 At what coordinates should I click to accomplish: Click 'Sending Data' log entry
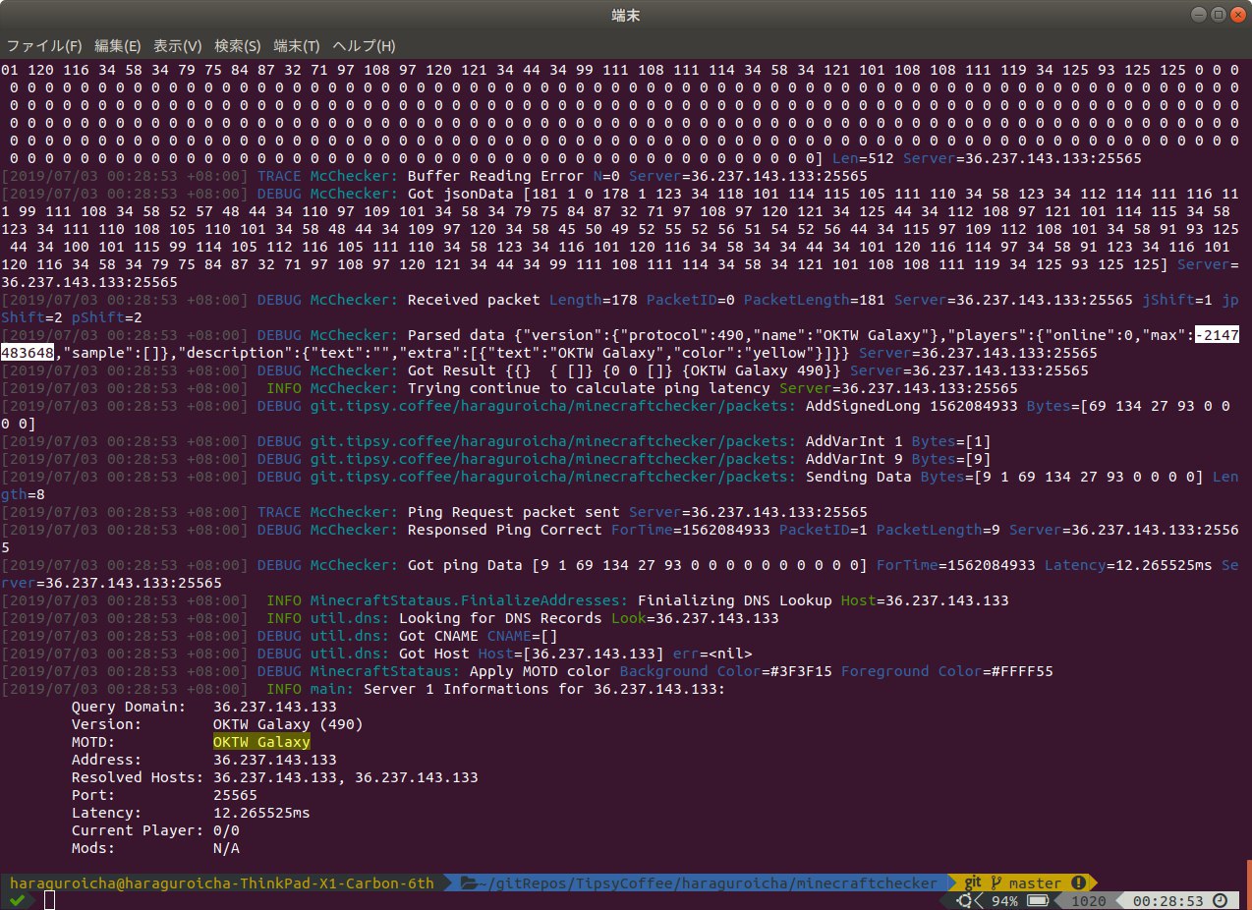[x=858, y=477]
